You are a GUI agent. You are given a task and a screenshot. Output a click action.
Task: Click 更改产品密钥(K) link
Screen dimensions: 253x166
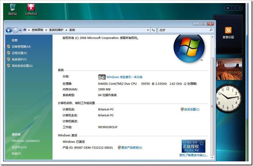[131, 148]
